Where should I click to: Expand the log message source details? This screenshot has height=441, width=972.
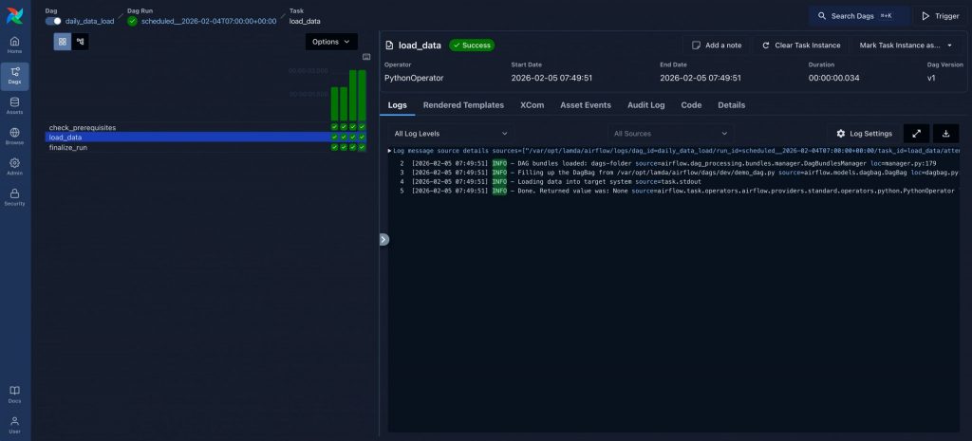coord(389,151)
